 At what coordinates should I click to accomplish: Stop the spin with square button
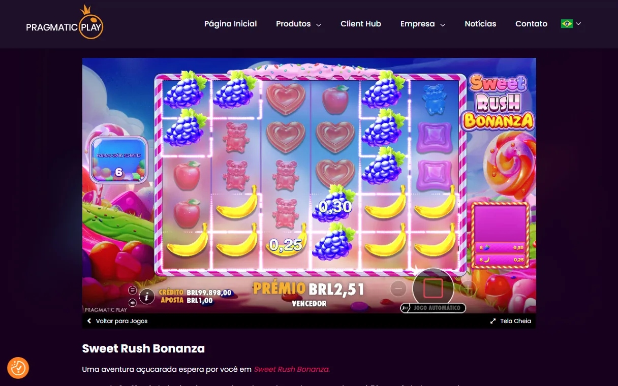pyautogui.click(x=433, y=288)
